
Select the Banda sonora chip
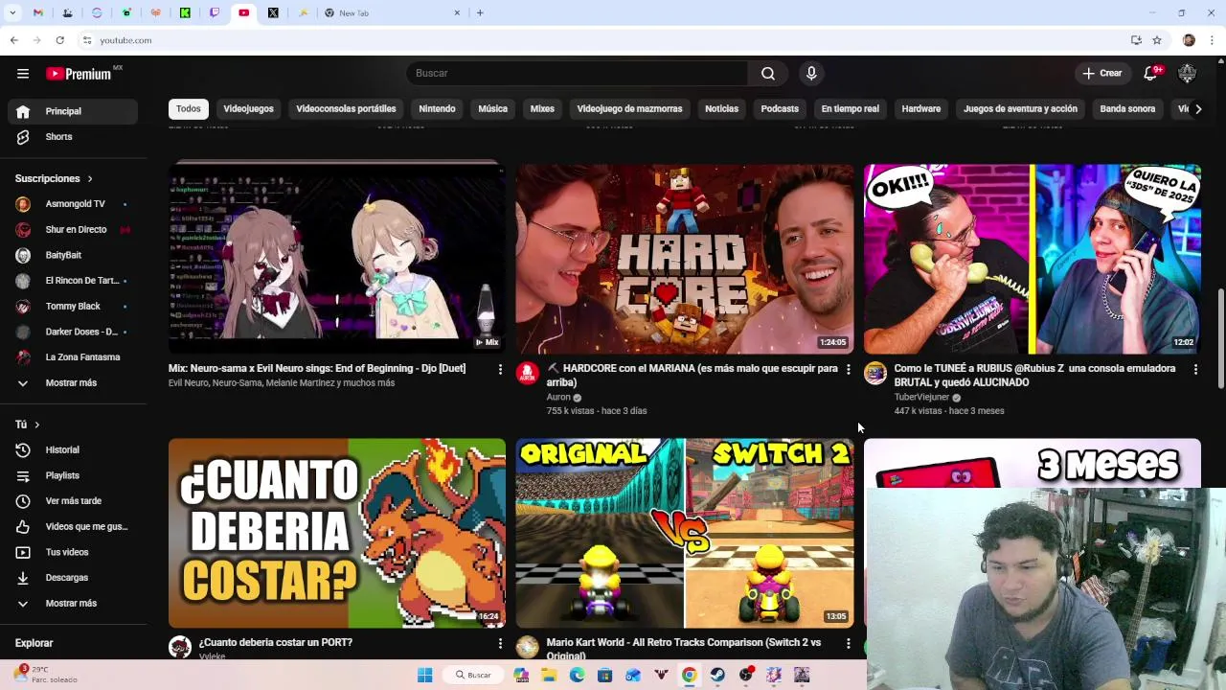click(1127, 109)
